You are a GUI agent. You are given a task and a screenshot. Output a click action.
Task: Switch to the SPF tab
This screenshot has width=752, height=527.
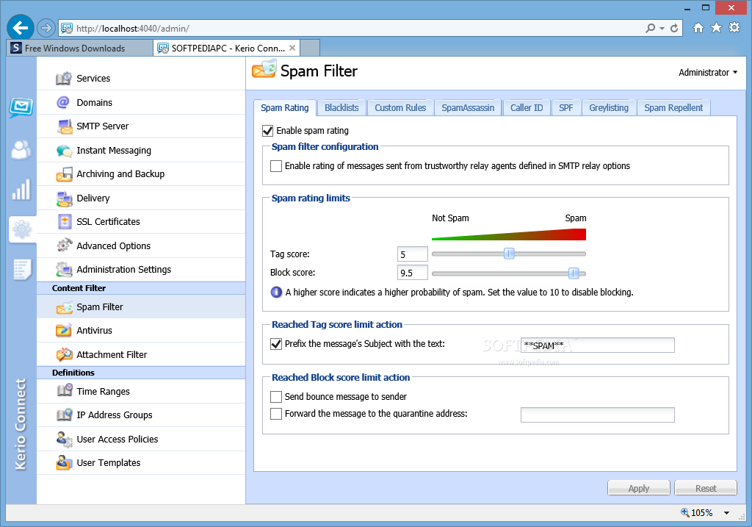click(x=566, y=108)
